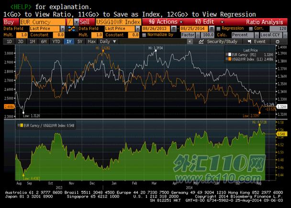Select the YTD range tab
Screen dimensions: 291x208
[x=56, y=42]
